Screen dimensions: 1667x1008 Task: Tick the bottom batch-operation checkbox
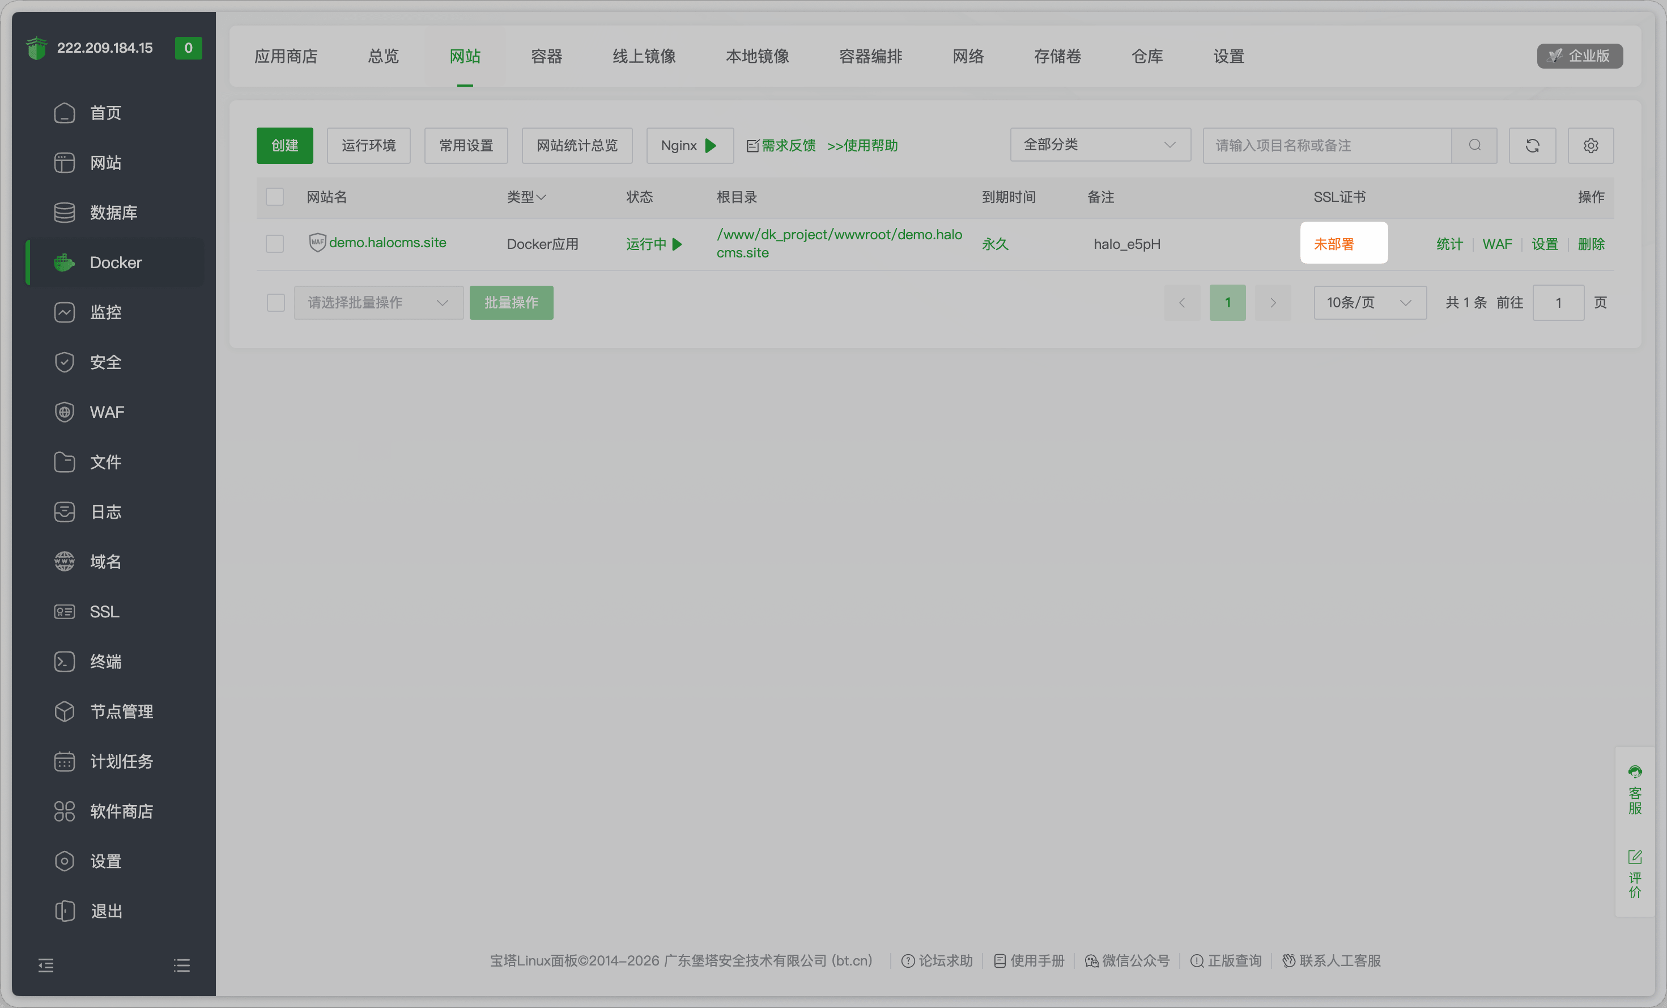(x=275, y=303)
